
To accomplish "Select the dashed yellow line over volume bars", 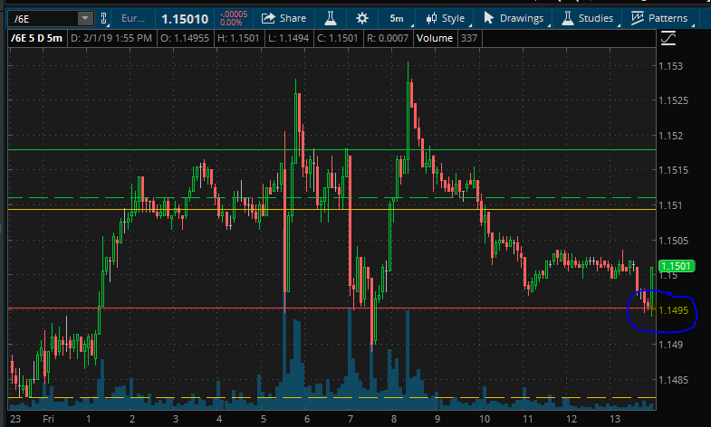I will point(331,397).
